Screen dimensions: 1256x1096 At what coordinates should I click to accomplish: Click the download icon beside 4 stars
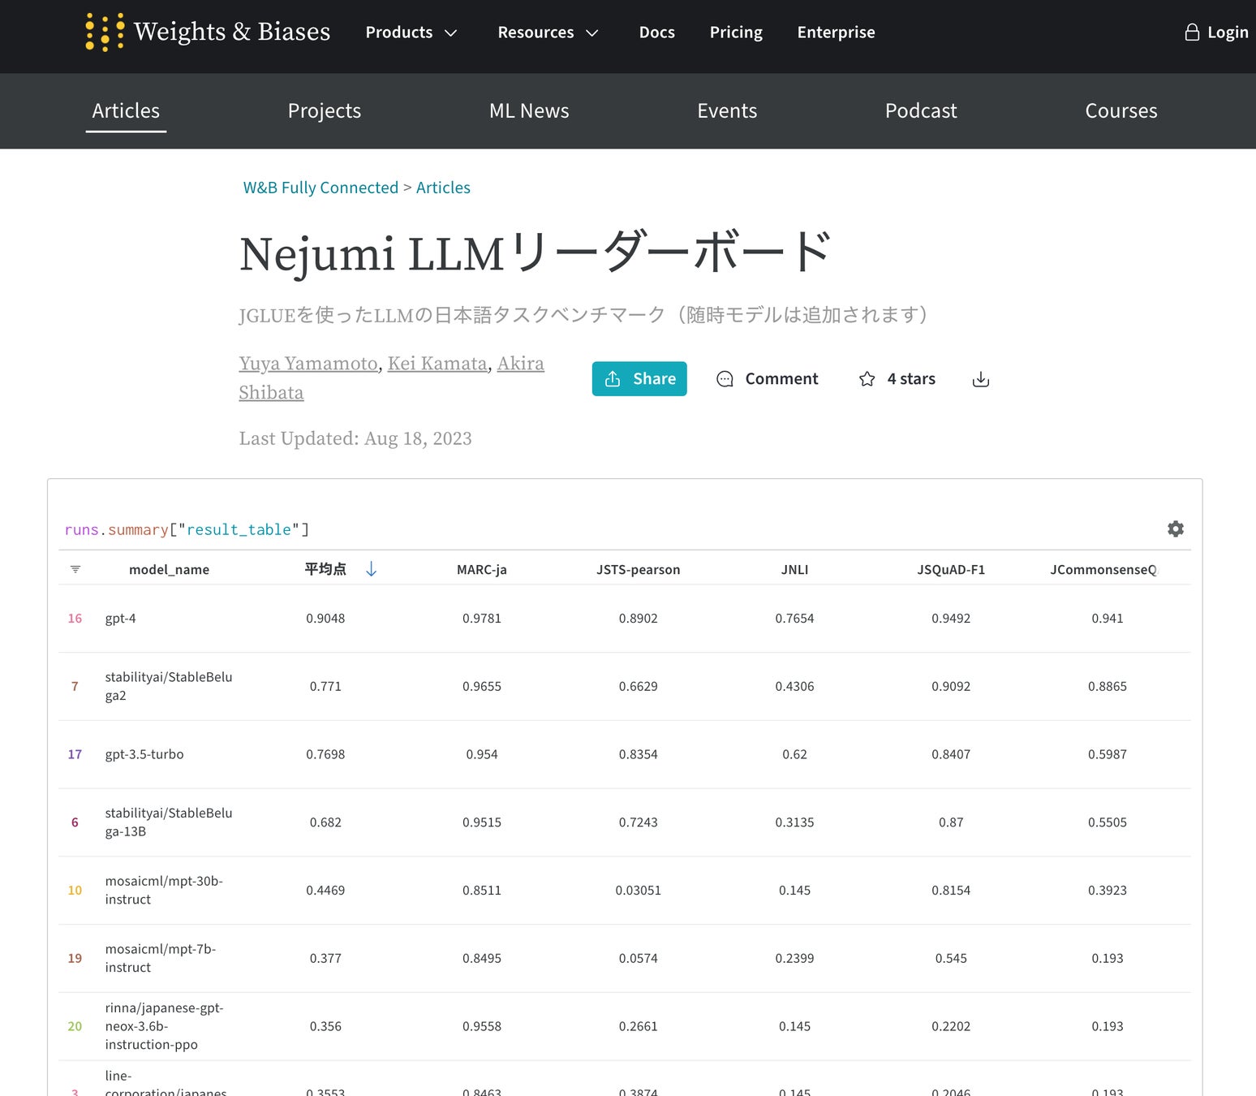pyautogui.click(x=981, y=379)
